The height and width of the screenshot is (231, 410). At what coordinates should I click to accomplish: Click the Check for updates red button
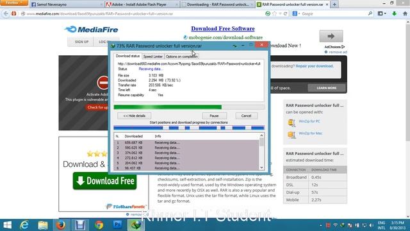point(97,107)
